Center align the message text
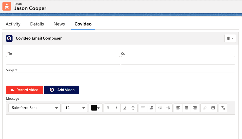 (x=187, y=108)
